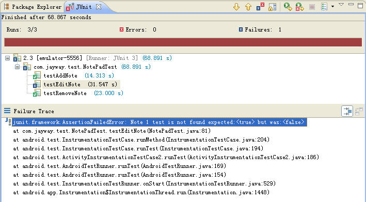Click the exception icon beside AssertionFailedError
The width and height of the screenshot is (366, 202).
(x=8, y=122)
